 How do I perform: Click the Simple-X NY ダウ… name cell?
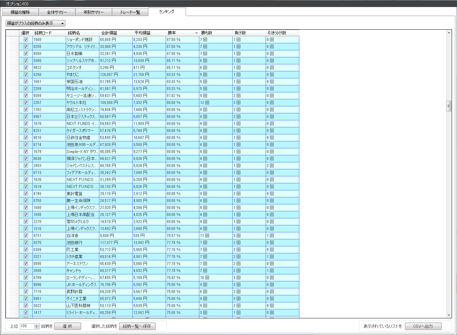[82, 152]
